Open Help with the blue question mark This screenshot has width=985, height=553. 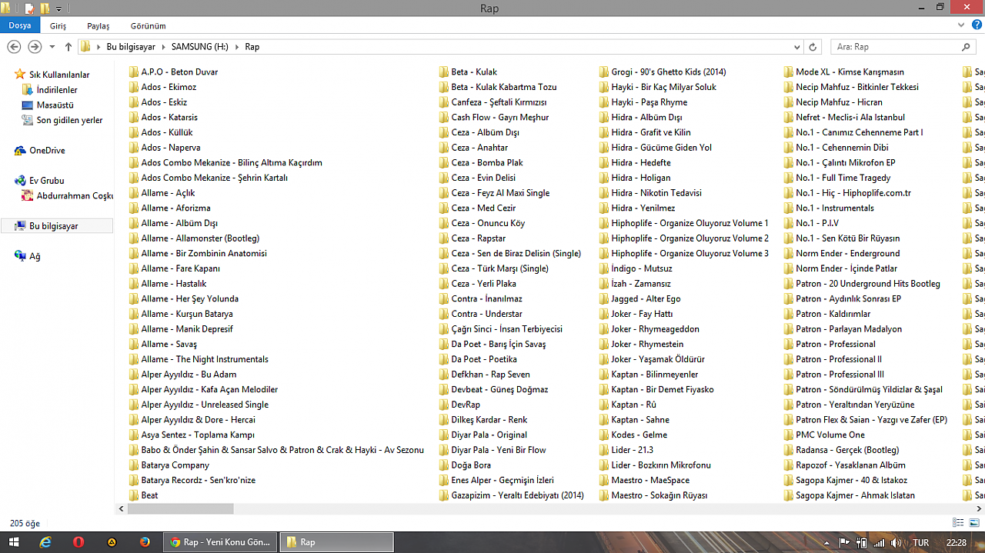pyautogui.click(x=977, y=25)
